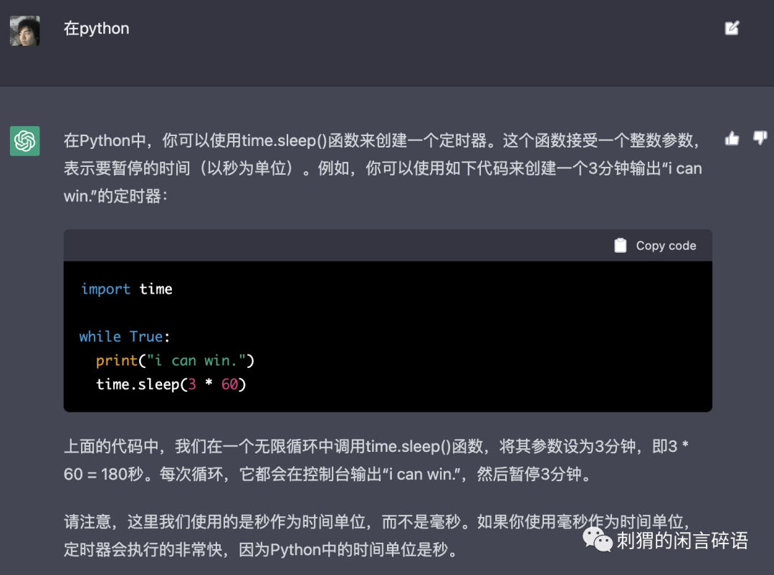Image resolution: width=774 pixels, height=575 pixels.
Task: Click the clipboard icon in code header
Action: point(621,246)
